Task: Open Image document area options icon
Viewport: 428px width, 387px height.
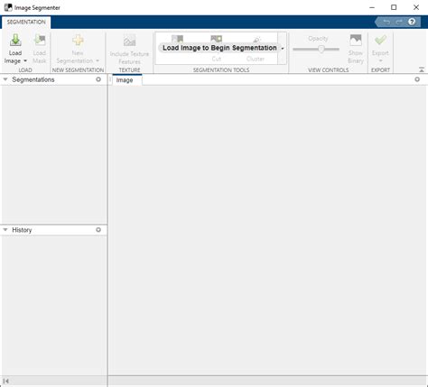Action: pyautogui.click(x=417, y=79)
